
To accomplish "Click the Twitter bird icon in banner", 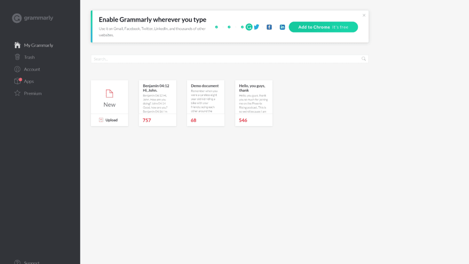I will pos(256,27).
